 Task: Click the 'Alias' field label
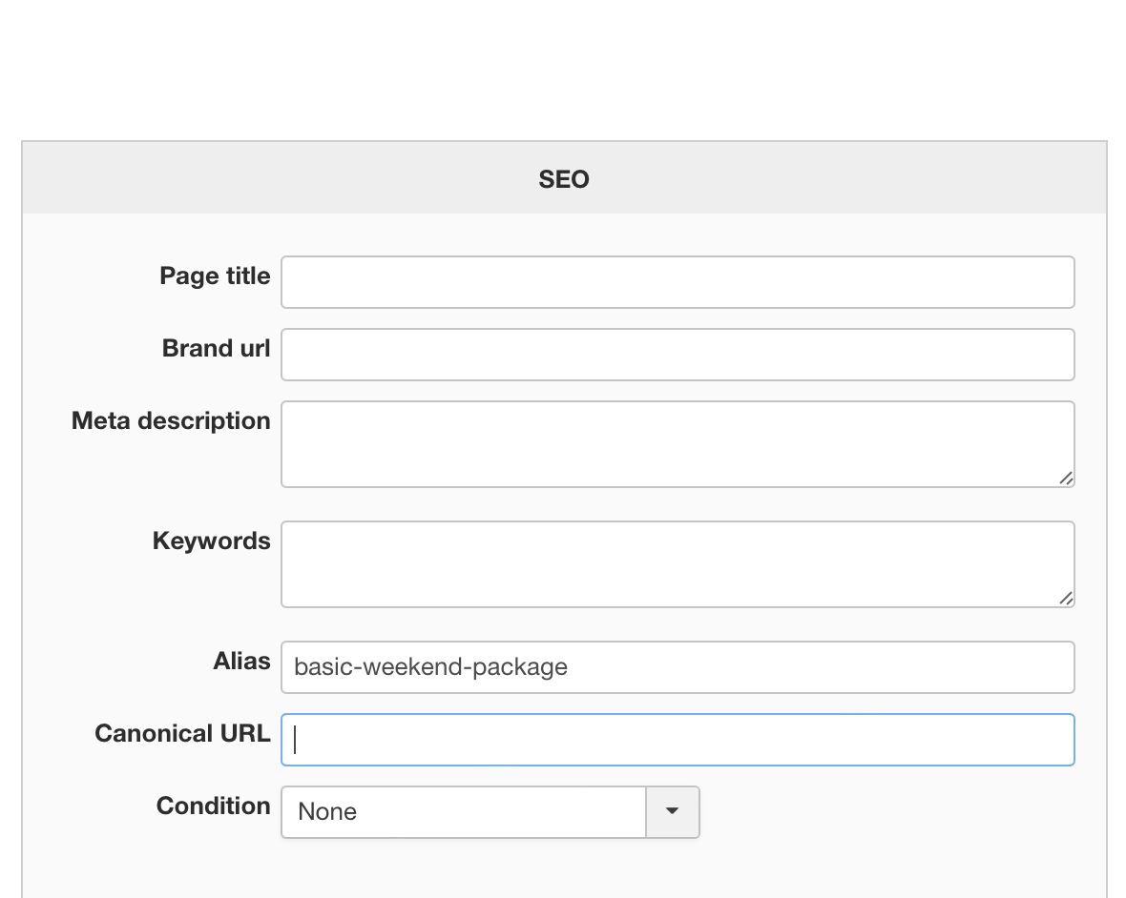click(241, 662)
